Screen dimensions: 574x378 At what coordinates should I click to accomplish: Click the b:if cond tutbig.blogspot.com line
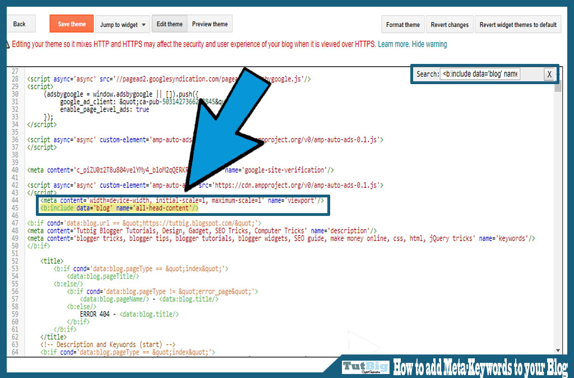(x=144, y=223)
